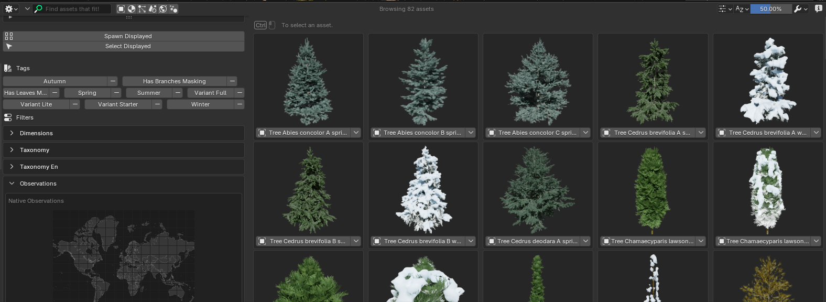Show the info speech bubble
Image resolution: width=826 pixels, height=302 pixels.
[x=819, y=9]
